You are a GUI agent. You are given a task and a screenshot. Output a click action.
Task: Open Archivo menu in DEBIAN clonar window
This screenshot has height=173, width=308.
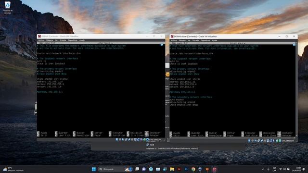(174, 40)
